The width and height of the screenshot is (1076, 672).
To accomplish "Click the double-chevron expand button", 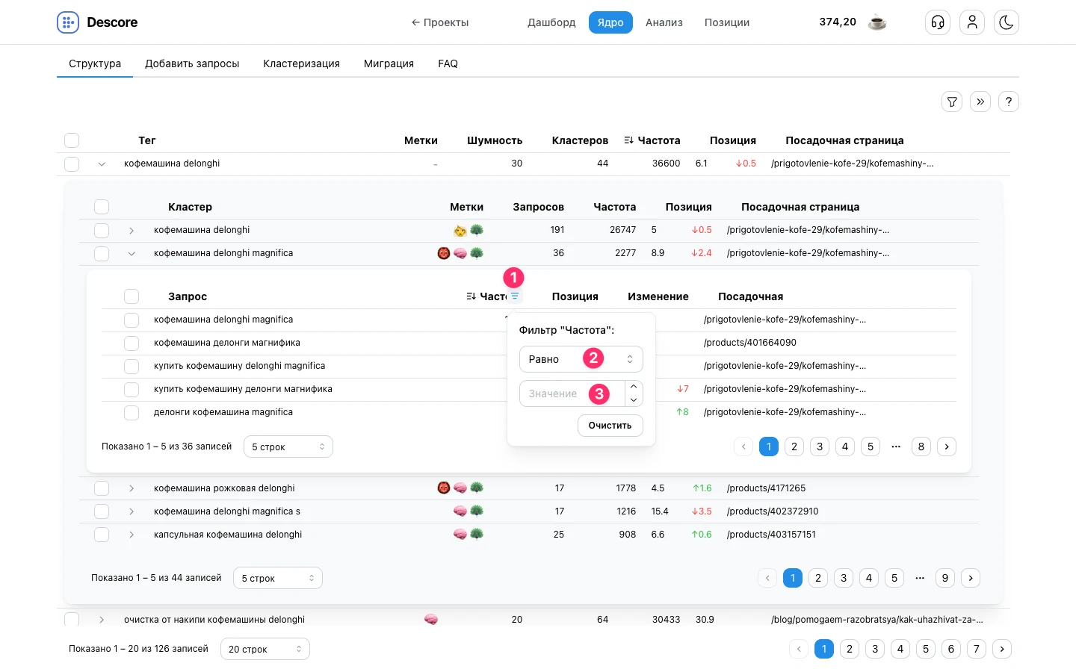I will 980,102.
